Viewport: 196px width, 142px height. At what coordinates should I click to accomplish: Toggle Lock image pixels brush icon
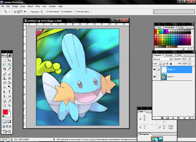pyautogui.click(x=164, y=64)
